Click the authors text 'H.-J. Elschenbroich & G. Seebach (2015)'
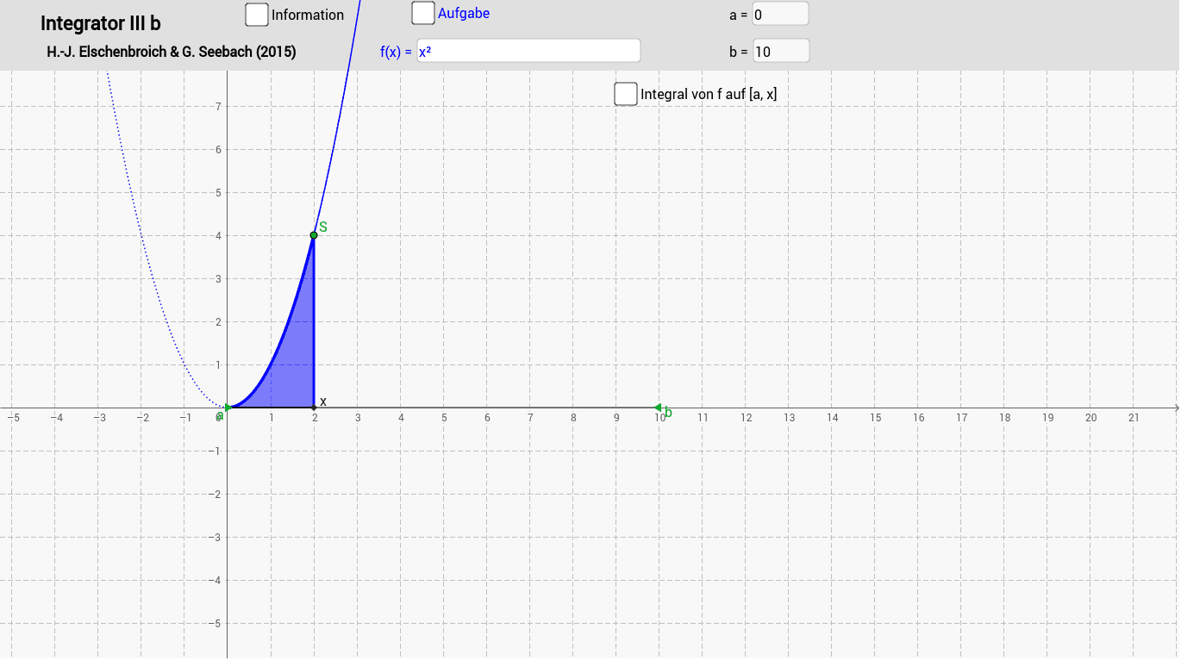Image resolution: width=1181 pixels, height=660 pixels. [172, 52]
